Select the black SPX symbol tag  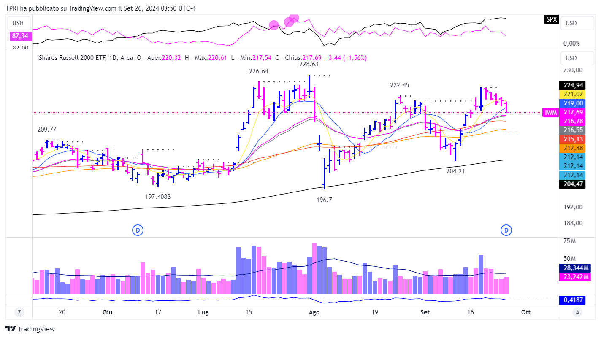point(551,19)
